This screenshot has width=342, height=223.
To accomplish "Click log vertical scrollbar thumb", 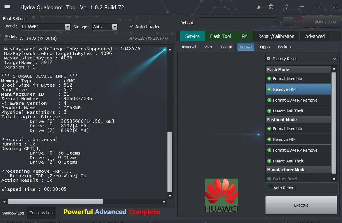I will tap(170, 162).
